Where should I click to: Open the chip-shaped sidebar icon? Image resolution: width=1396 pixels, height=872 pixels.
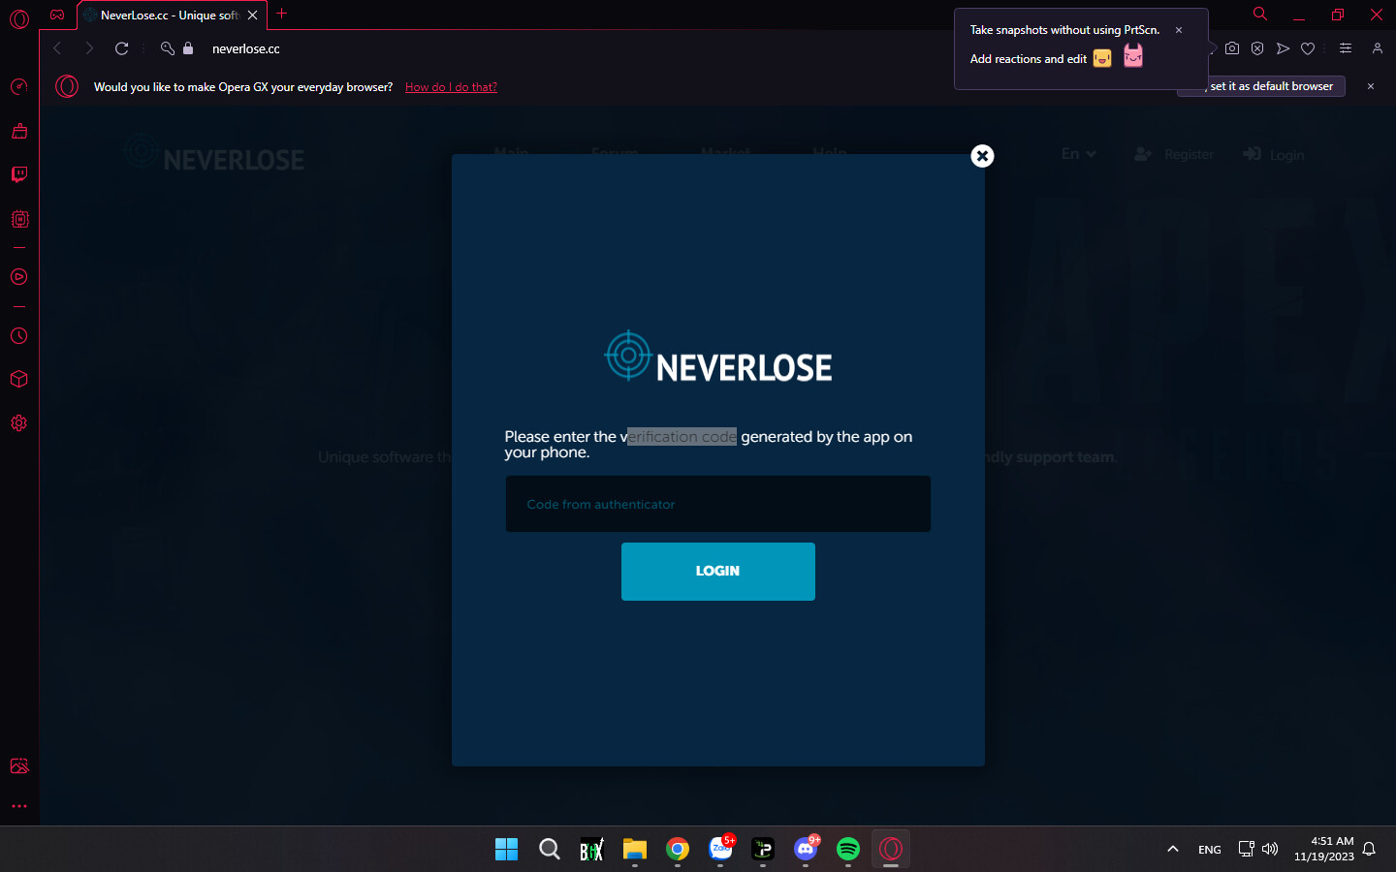(x=18, y=219)
